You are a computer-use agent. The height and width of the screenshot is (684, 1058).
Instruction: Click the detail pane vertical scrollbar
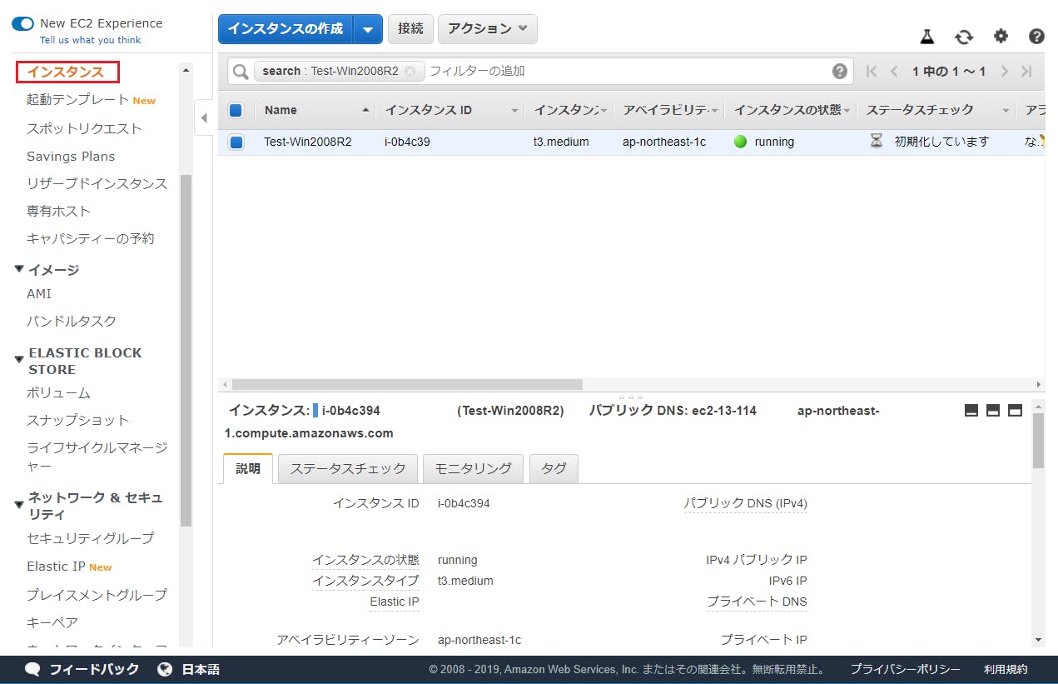(1038, 441)
